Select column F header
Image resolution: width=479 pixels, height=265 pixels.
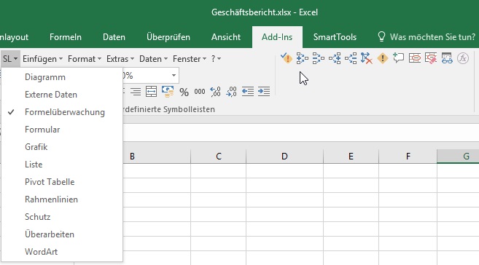click(x=408, y=157)
